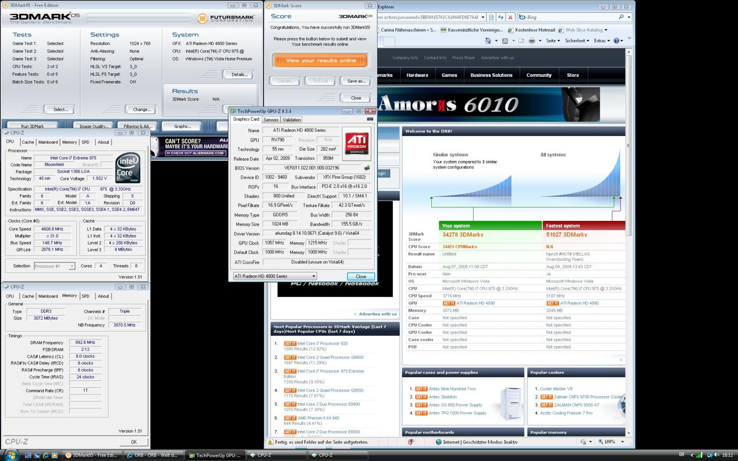Image resolution: width=738 pixels, height=461 pixels.
Task: Expand the Web Slice-Katalog dropdown
Action: click(x=606, y=30)
